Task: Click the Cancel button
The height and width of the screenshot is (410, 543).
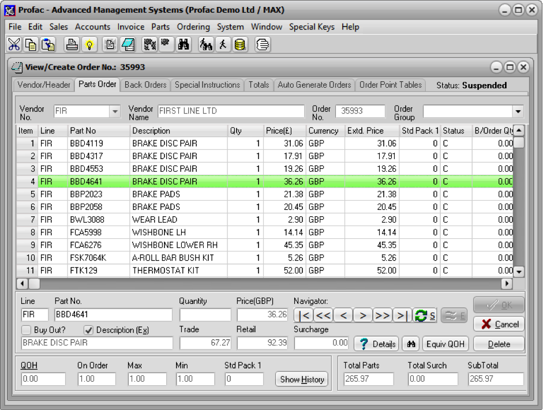Action: pos(499,325)
